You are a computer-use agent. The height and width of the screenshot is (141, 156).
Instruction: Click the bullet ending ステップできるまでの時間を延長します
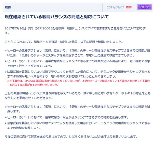click(x=79, y=109)
